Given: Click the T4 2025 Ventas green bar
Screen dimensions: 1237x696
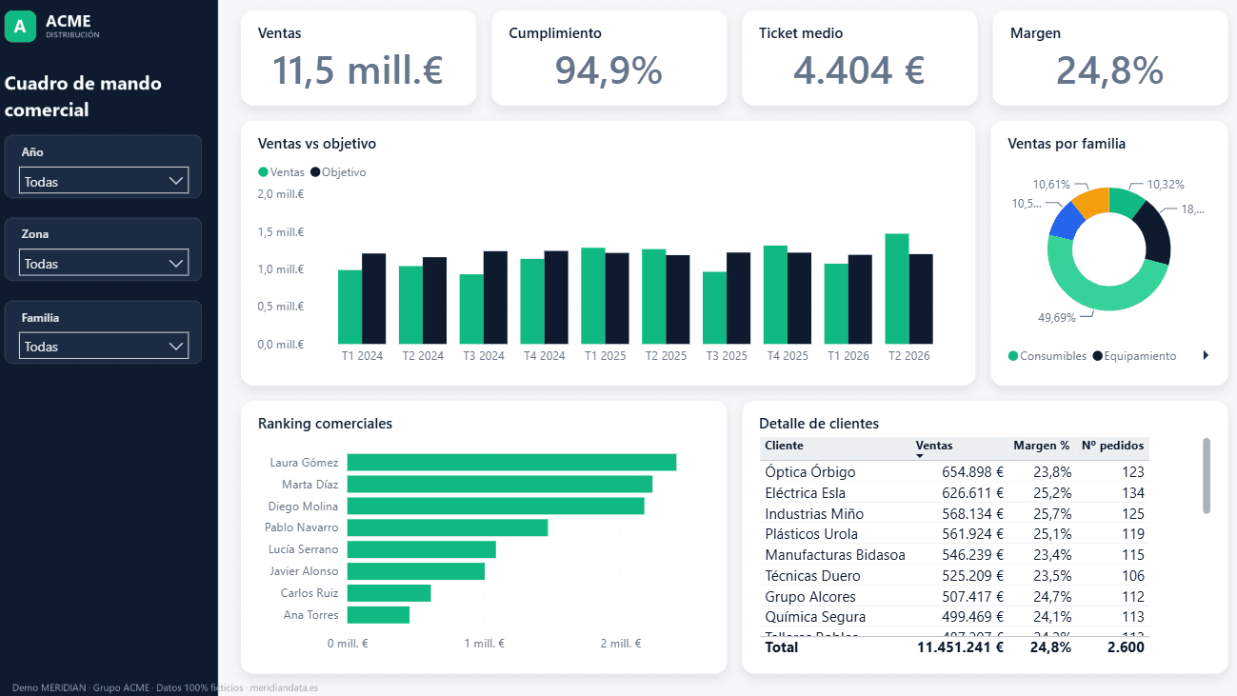Looking at the screenshot, I should pyautogui.click(x=775, y=294).
